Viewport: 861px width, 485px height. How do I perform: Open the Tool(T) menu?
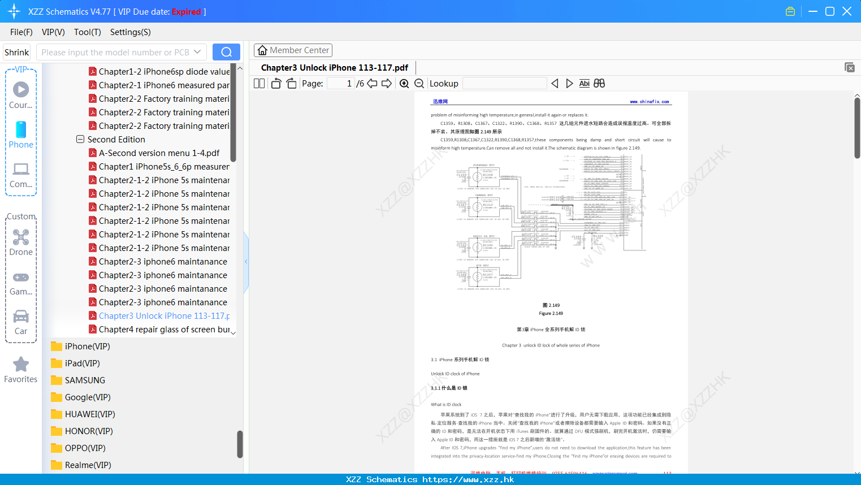click(x=88, y=32)
